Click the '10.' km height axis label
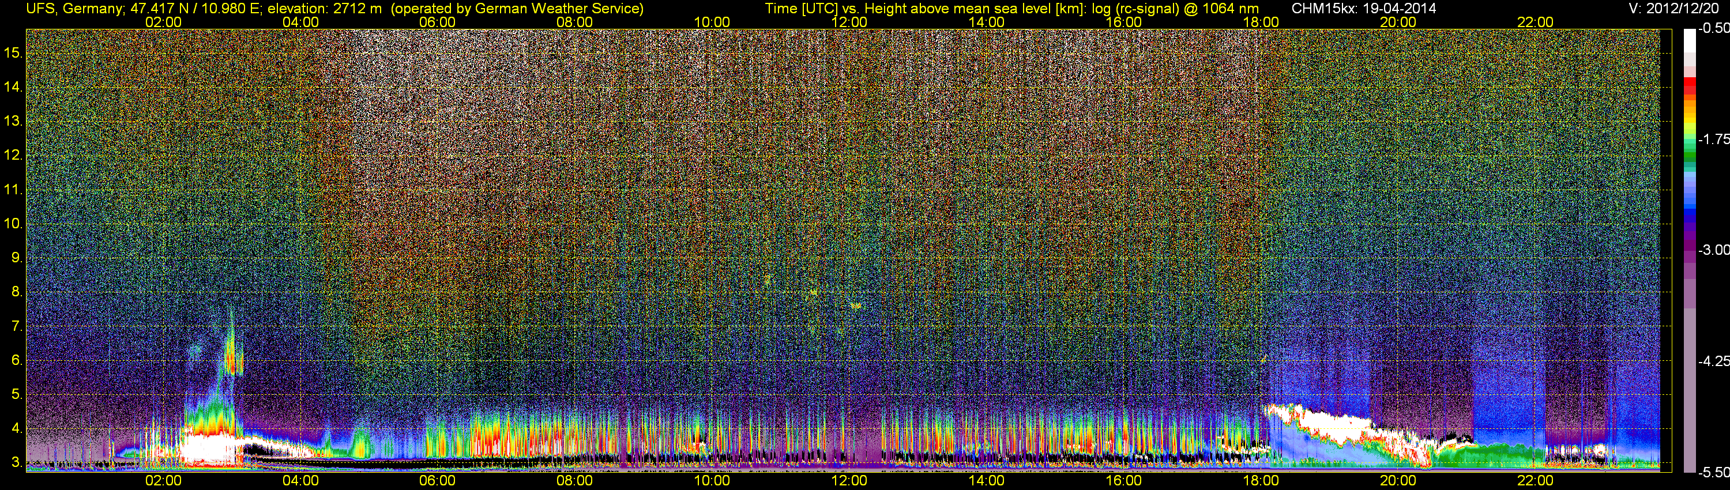1730x490 pixels. (13, 224)
